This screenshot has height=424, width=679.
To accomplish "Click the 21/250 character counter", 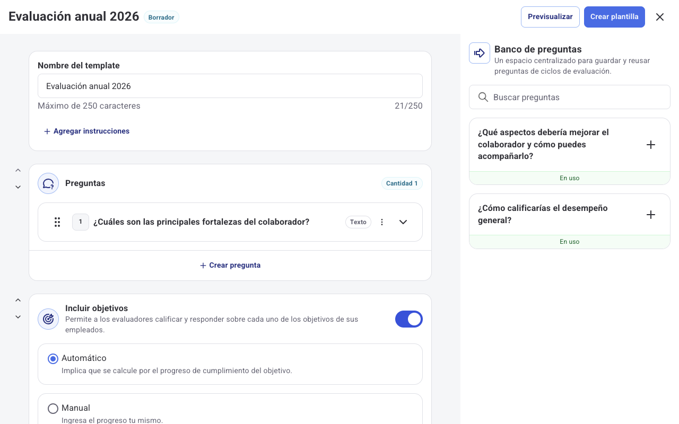I will click(x=408, y=106).
